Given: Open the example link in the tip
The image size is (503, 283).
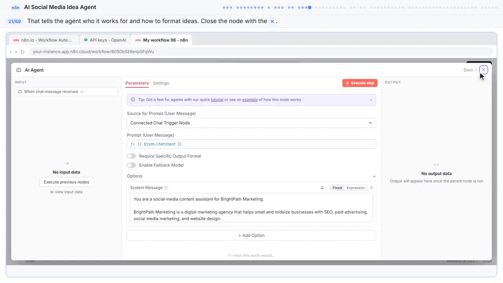Looking at the screenshot, I should 250,100.
